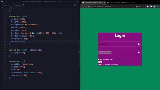Open the saved passwords key icon
Viewport: 160px width, 90px height.
coord(137,6)
